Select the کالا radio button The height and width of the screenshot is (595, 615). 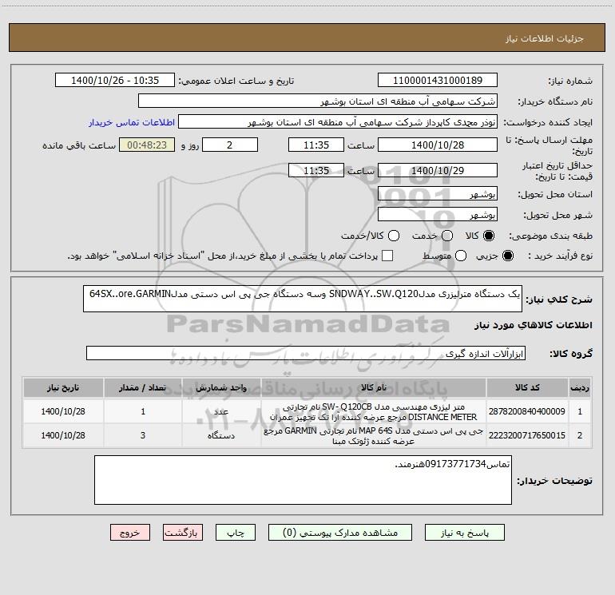[x=489, y=236]
